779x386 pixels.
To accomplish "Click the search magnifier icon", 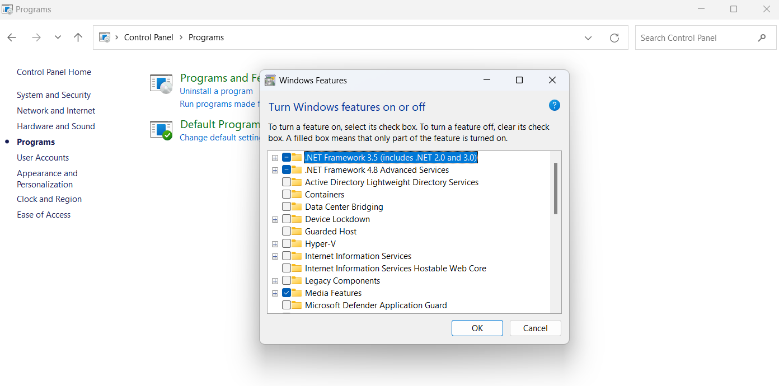I will [762, 37].
